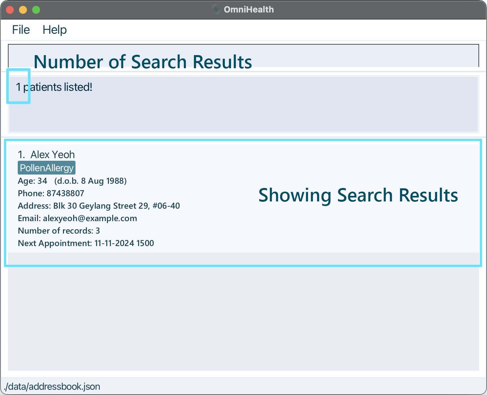This screenshot has width=487, height=395.
Task: Click the PollenAllergy tag
Action: tap(47, 168)
